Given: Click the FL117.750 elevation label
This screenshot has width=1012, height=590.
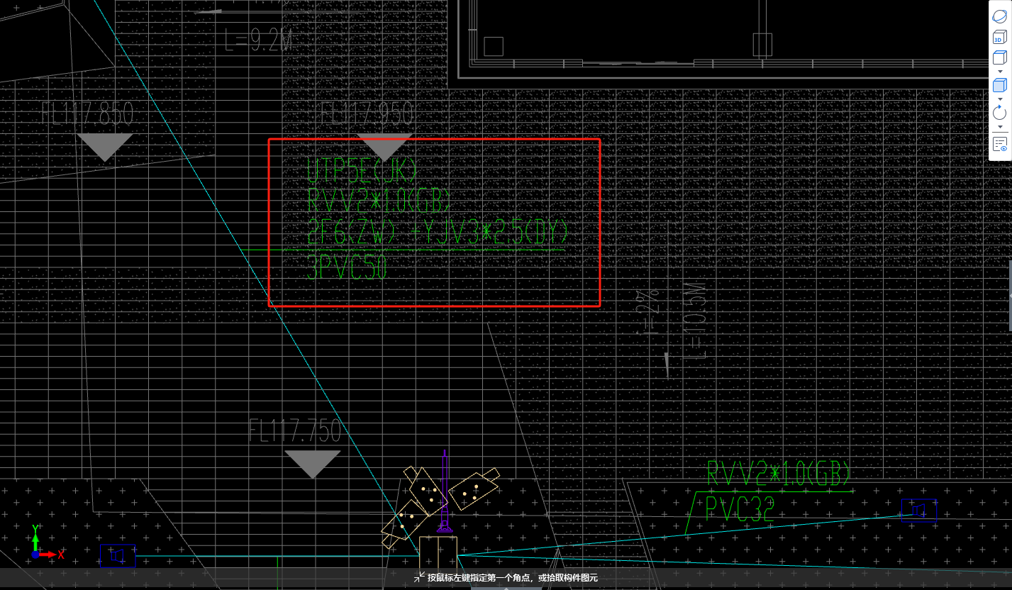Looking at the screenshot, I should pyautogui.click(x=295, y=431).
